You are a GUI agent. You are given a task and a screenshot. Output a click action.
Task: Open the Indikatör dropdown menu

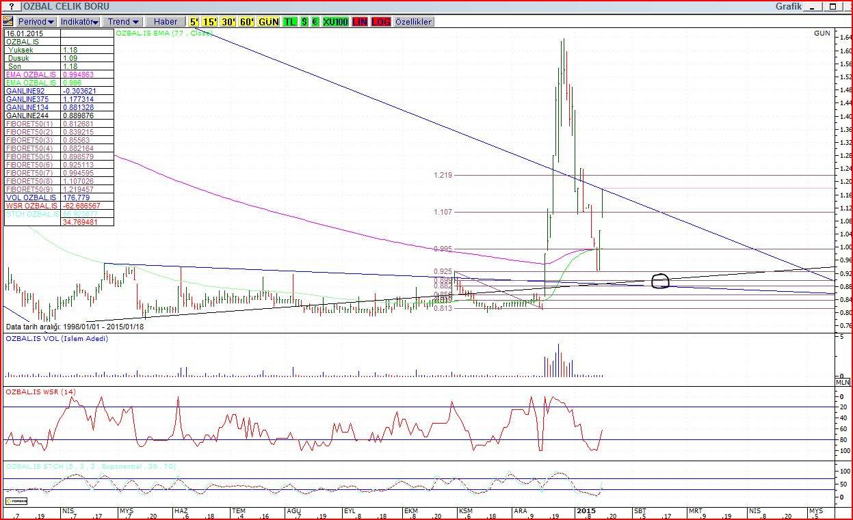tap(80, 22)
